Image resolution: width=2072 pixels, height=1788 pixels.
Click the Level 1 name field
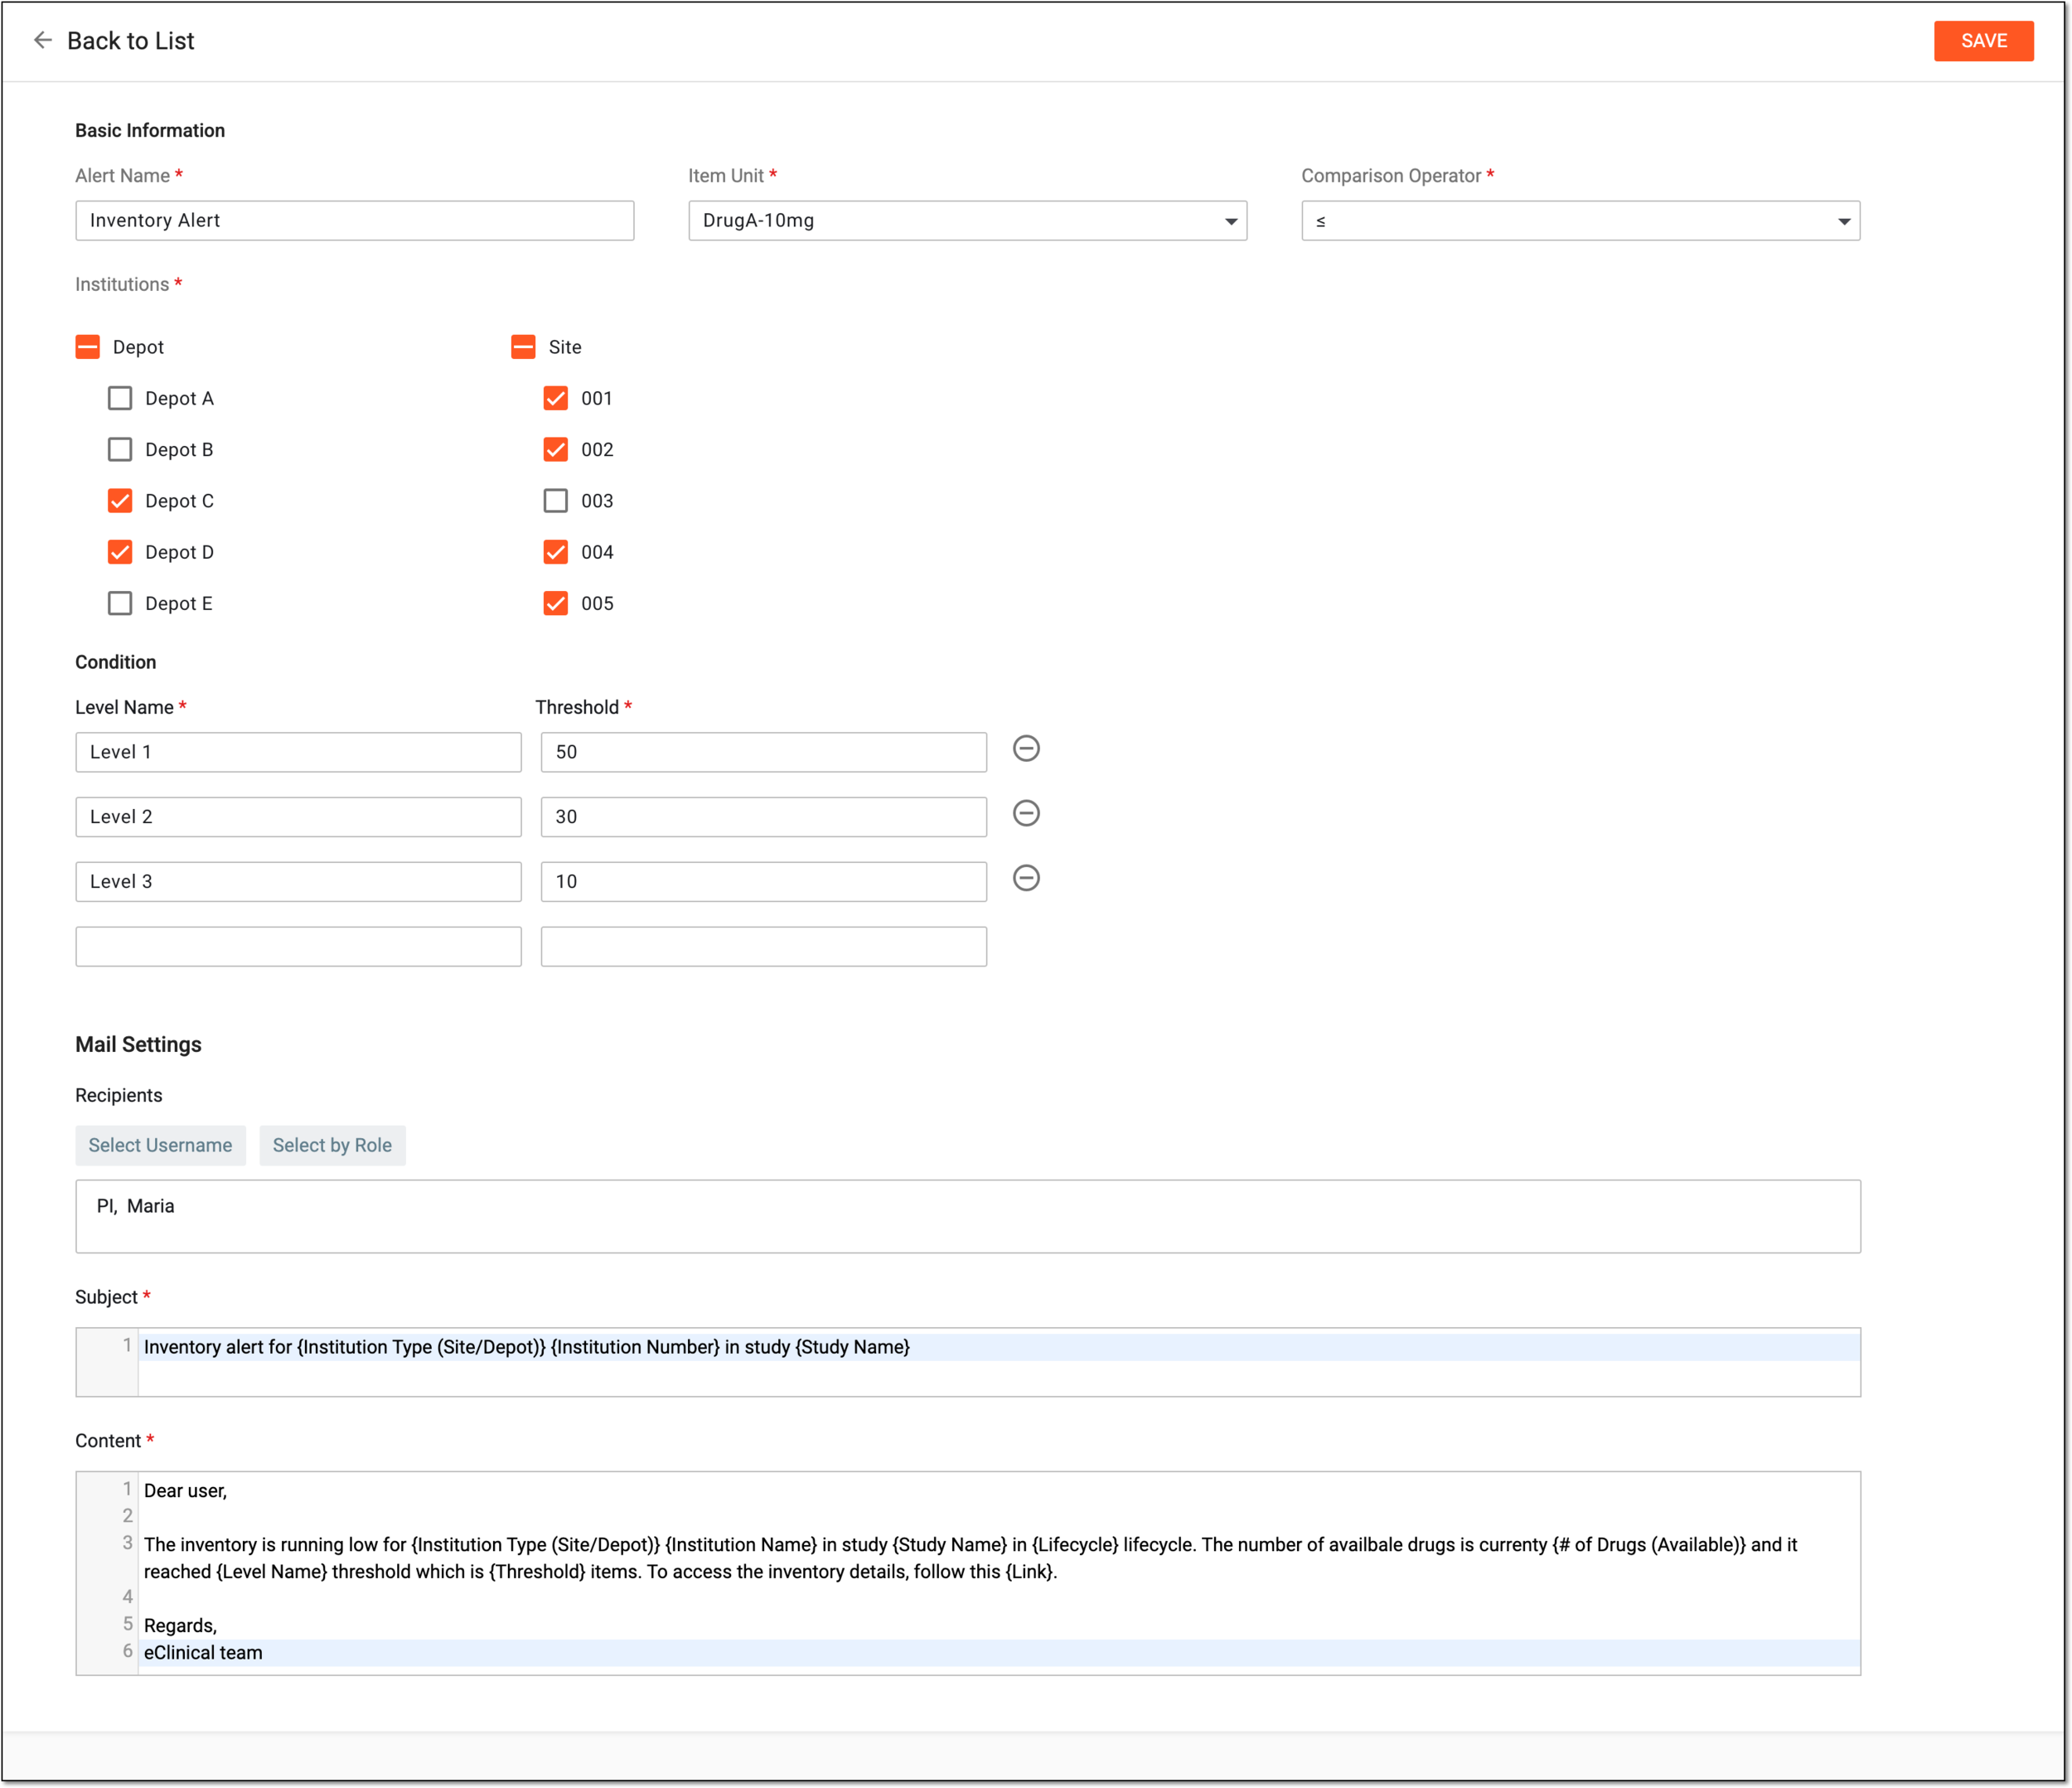(298, 753)
